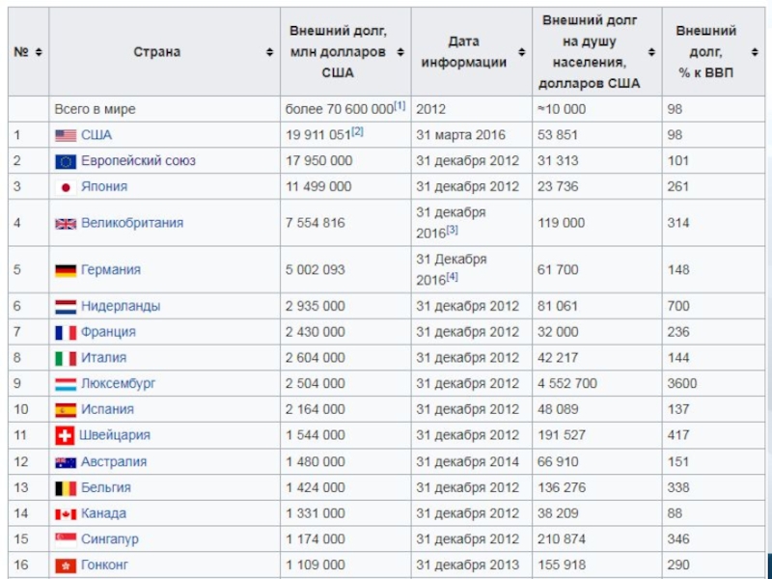Click the Hong Kong flag icon
This screenshot has width=772, height=579.
pos(65,565)
